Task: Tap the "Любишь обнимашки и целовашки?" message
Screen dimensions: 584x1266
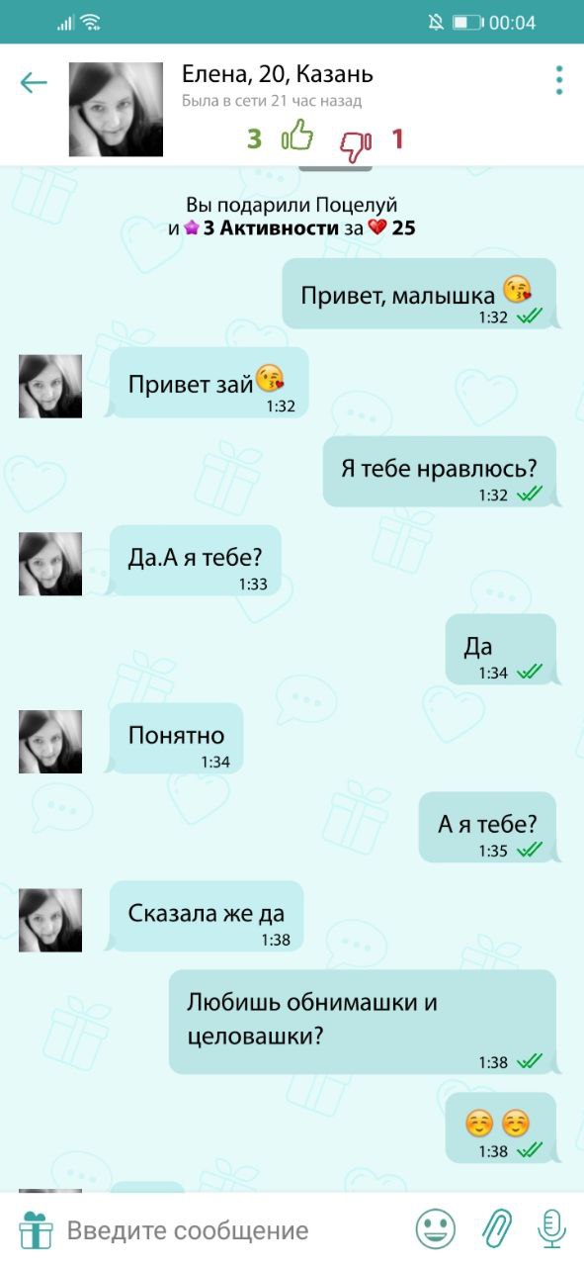Action: 363,1022
